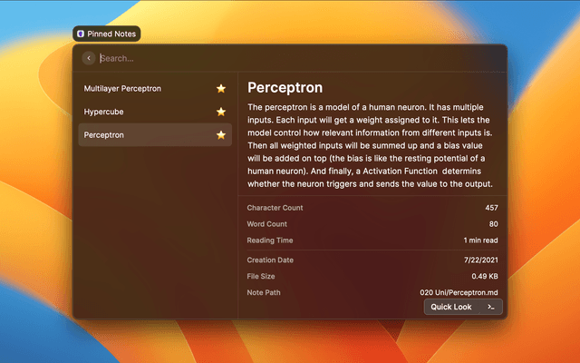Click the back arrow button
The image size is (580, 363).
pos(89,58)
